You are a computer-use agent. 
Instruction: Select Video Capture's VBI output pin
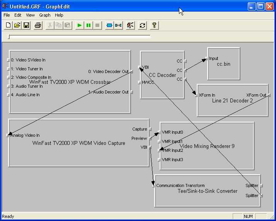(150, 147)
